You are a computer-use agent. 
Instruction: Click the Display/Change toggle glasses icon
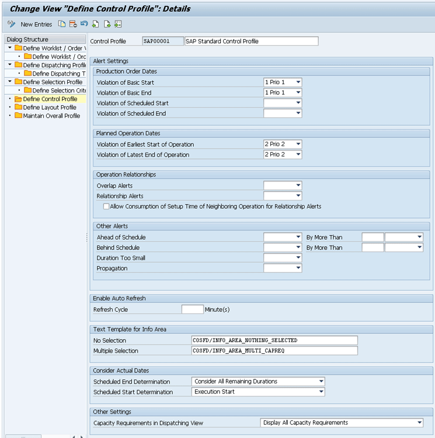click(x=11, y=24)
